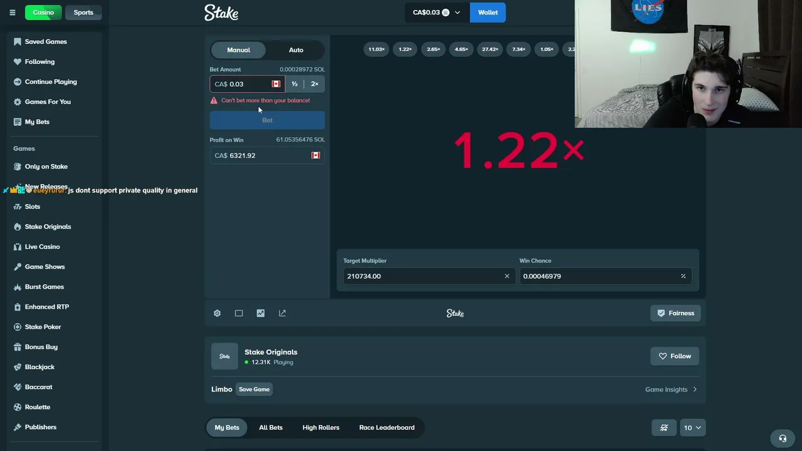Open the Enhanced RTP category
Screen dimensions: 802x451
pyautogui.click(x=47, y=307)
